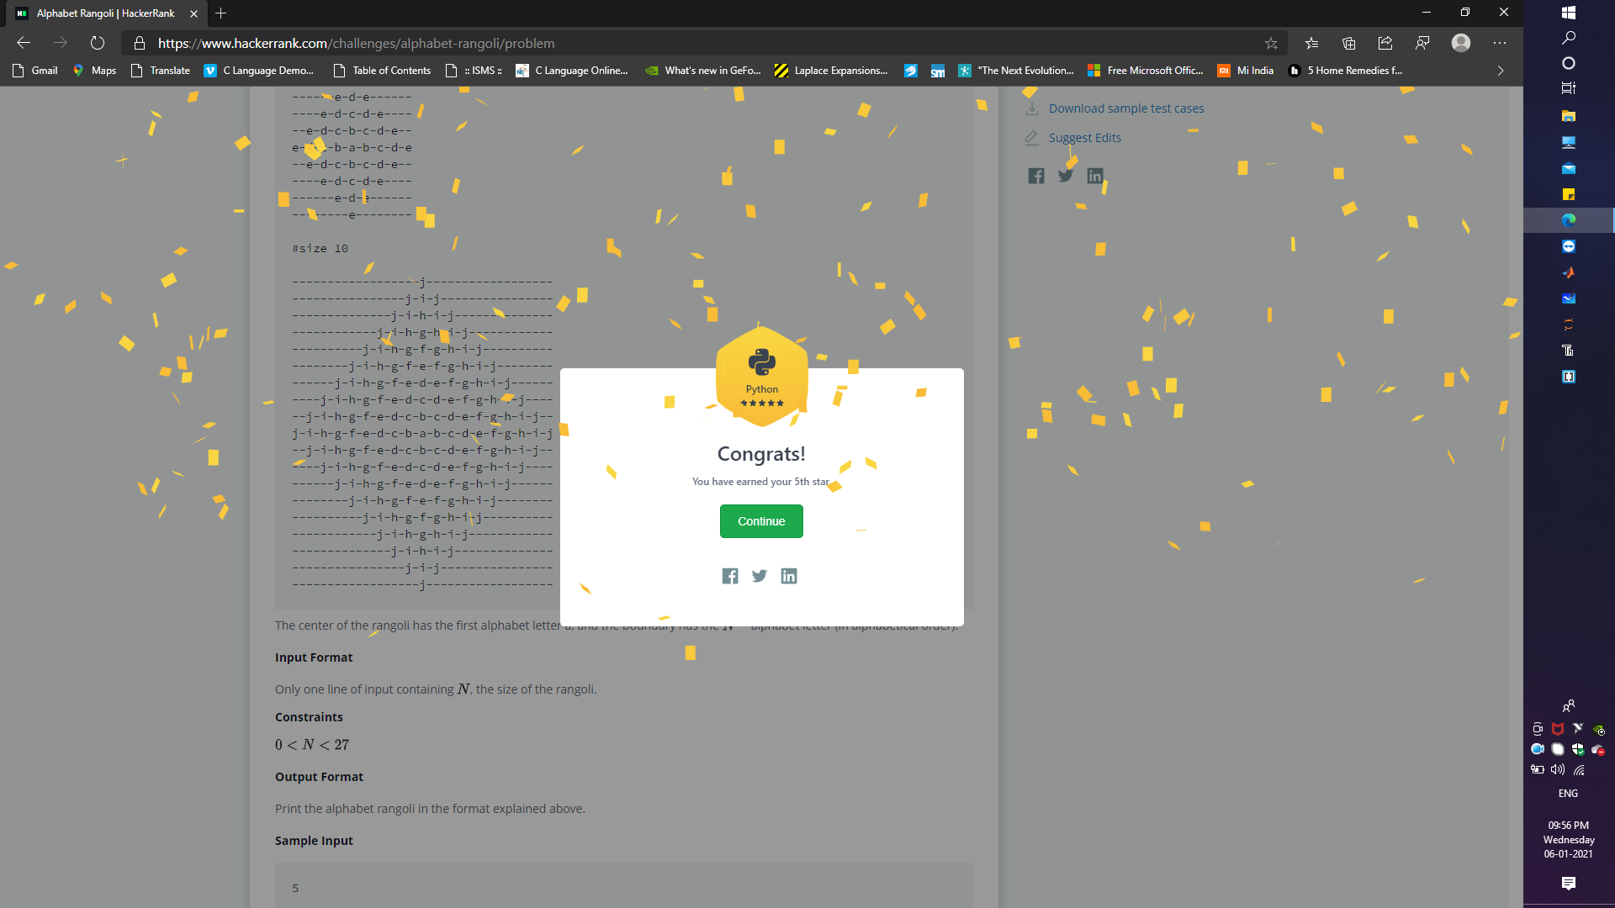Open the Gmail bookmark

[x=35, y=71]
